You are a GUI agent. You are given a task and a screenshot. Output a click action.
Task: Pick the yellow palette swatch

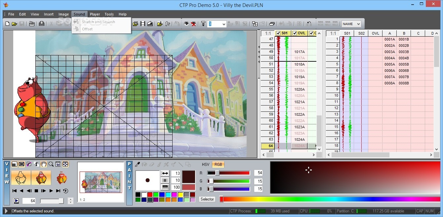coord(180,195)
